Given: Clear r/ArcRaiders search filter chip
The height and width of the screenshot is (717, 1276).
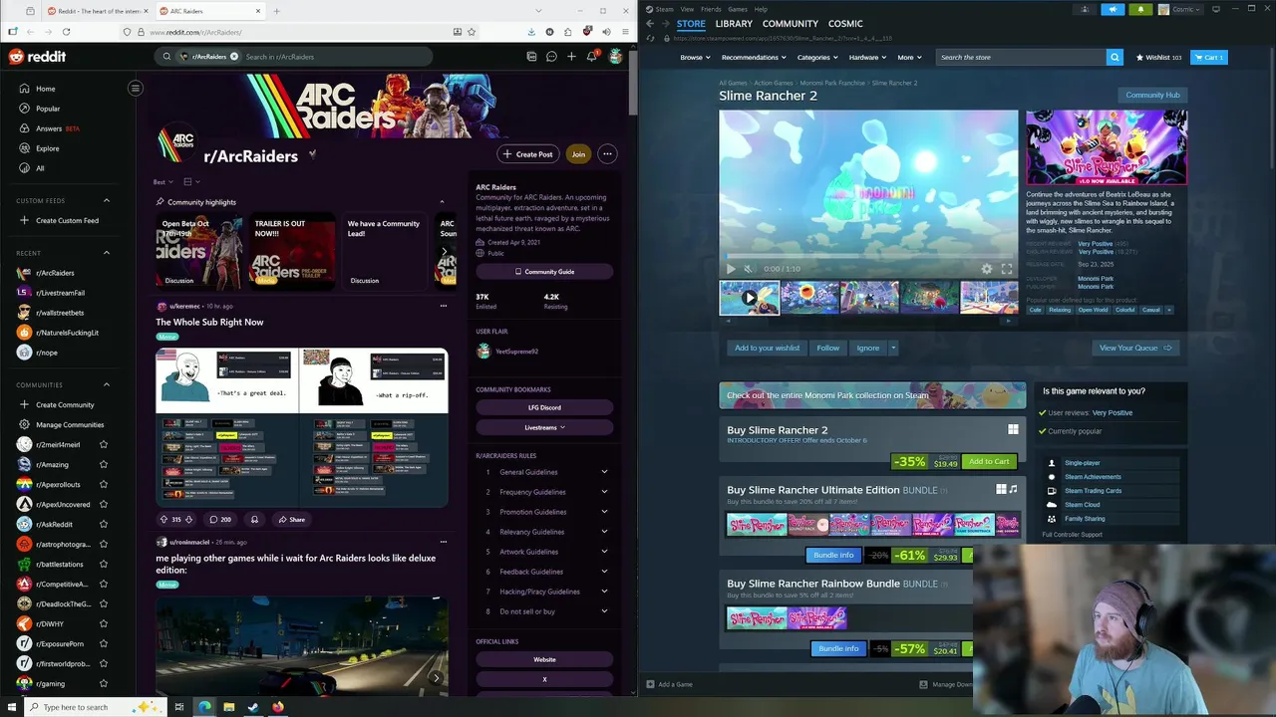Looking at the screenshot, I should tap(234, 57).
